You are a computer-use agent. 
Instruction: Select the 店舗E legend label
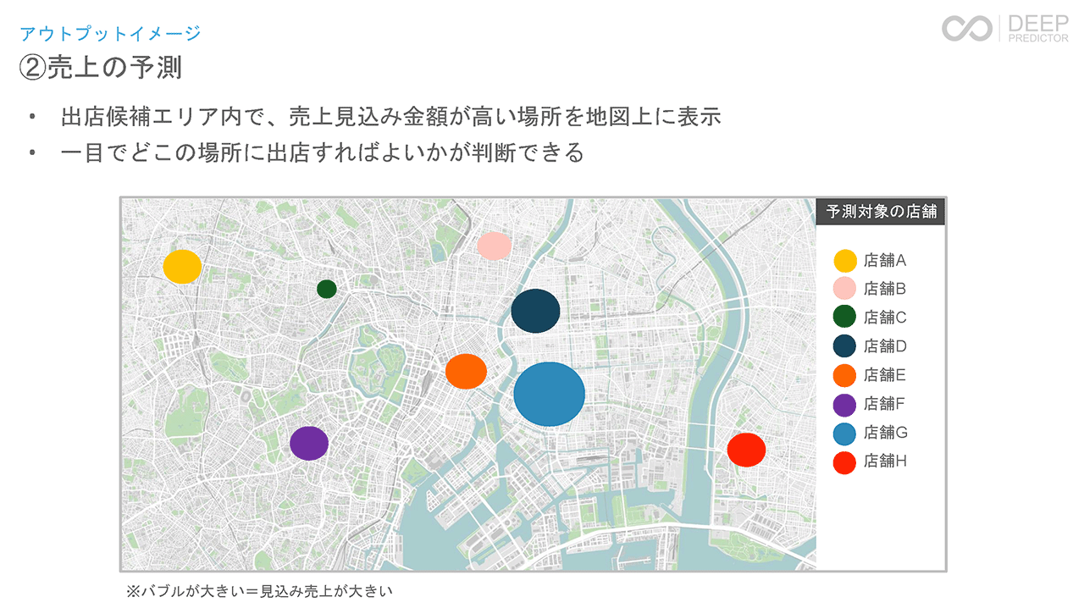tap(885, 376)
